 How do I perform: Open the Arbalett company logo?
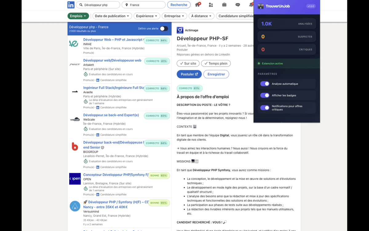pyautogui.click(x=75, y=64)
